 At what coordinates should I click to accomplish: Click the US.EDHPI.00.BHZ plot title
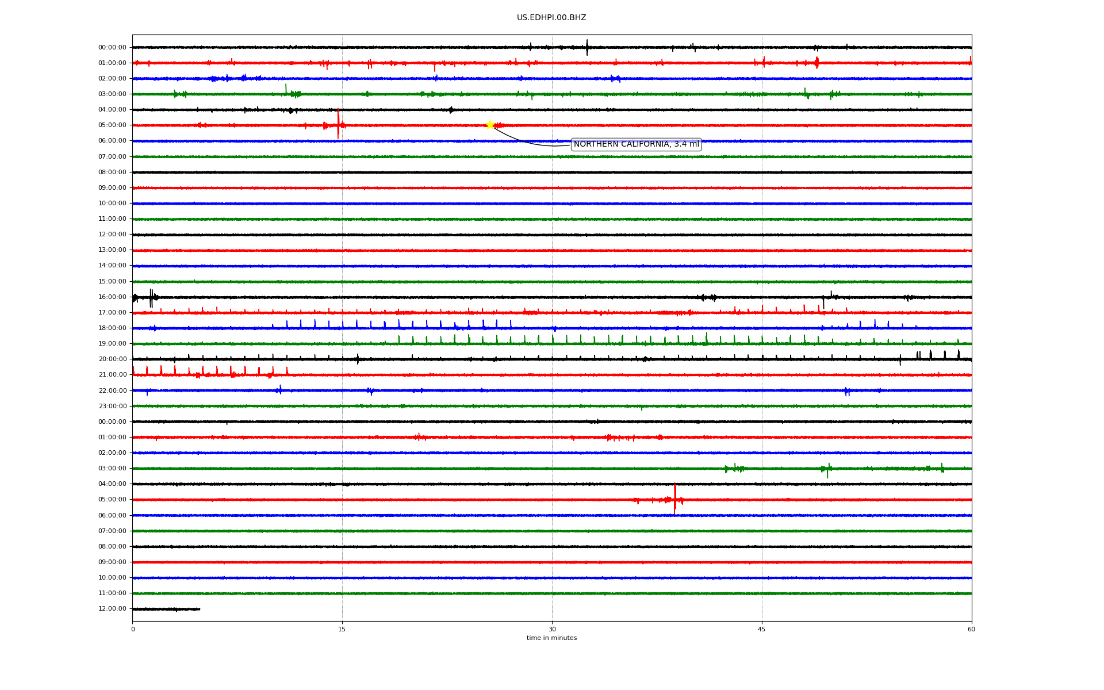point(551,18)
